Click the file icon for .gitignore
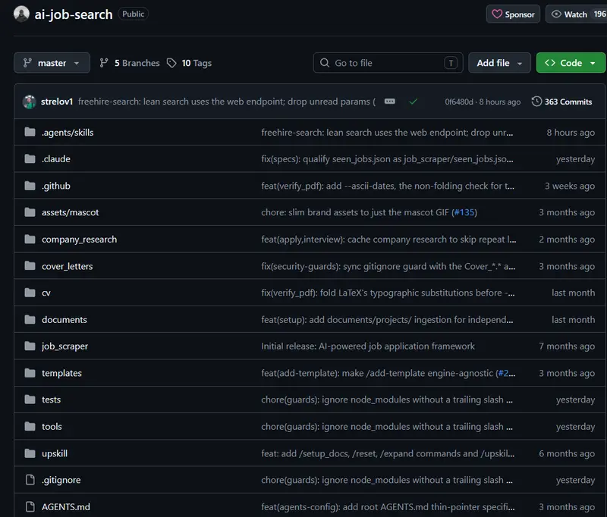 [30, 480]
